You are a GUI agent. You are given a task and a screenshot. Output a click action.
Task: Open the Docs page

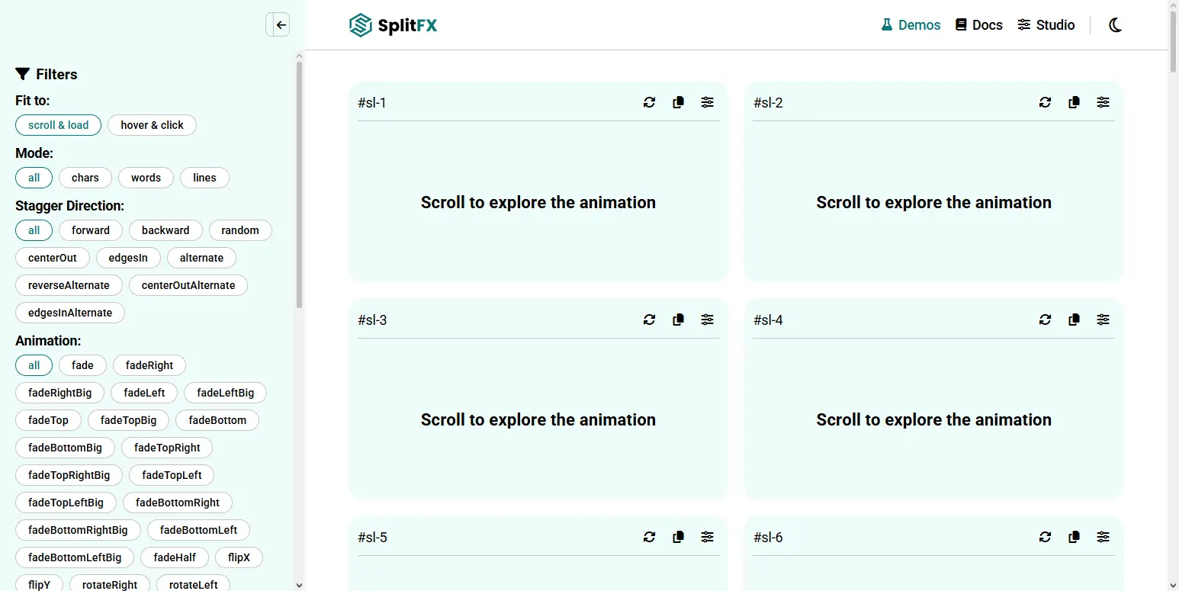(978, 25)
